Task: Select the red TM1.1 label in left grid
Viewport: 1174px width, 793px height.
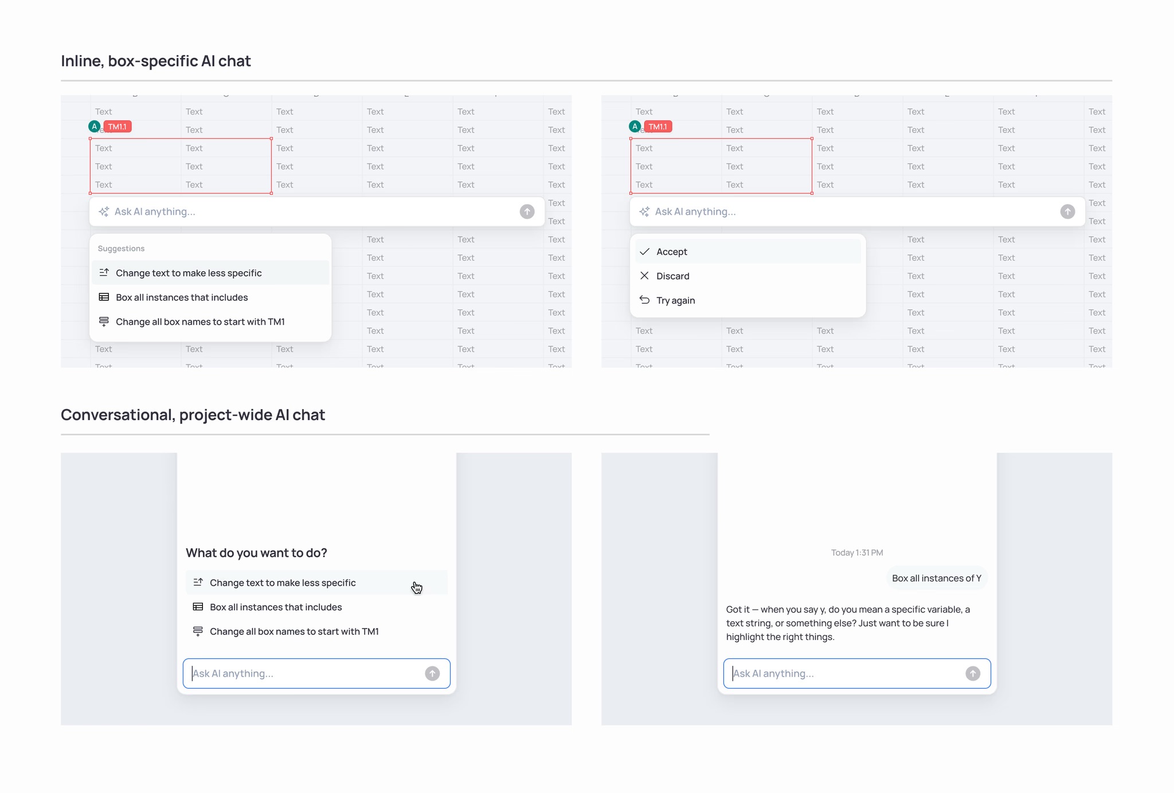Action: tap(118, 127)
